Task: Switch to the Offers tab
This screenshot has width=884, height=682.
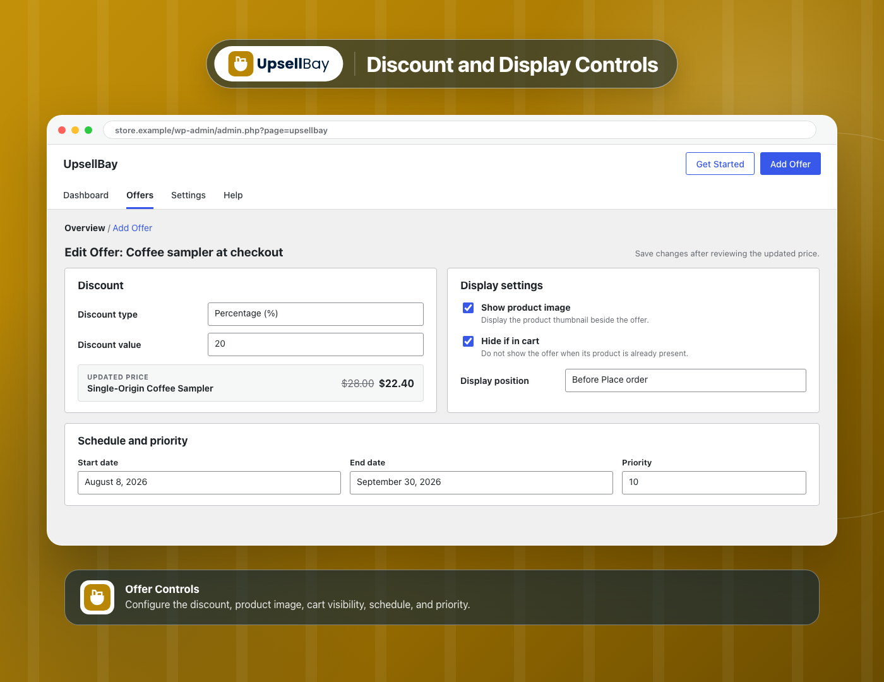Action: [x=140, y=195]
